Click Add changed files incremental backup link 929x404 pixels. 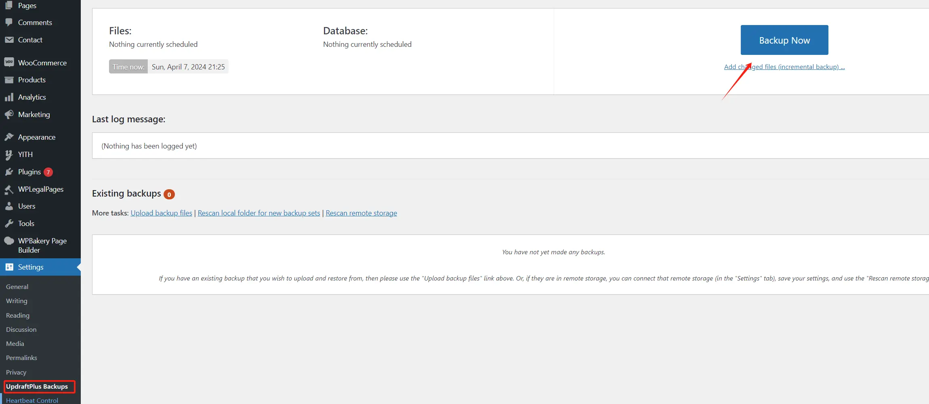click(784, 67)
